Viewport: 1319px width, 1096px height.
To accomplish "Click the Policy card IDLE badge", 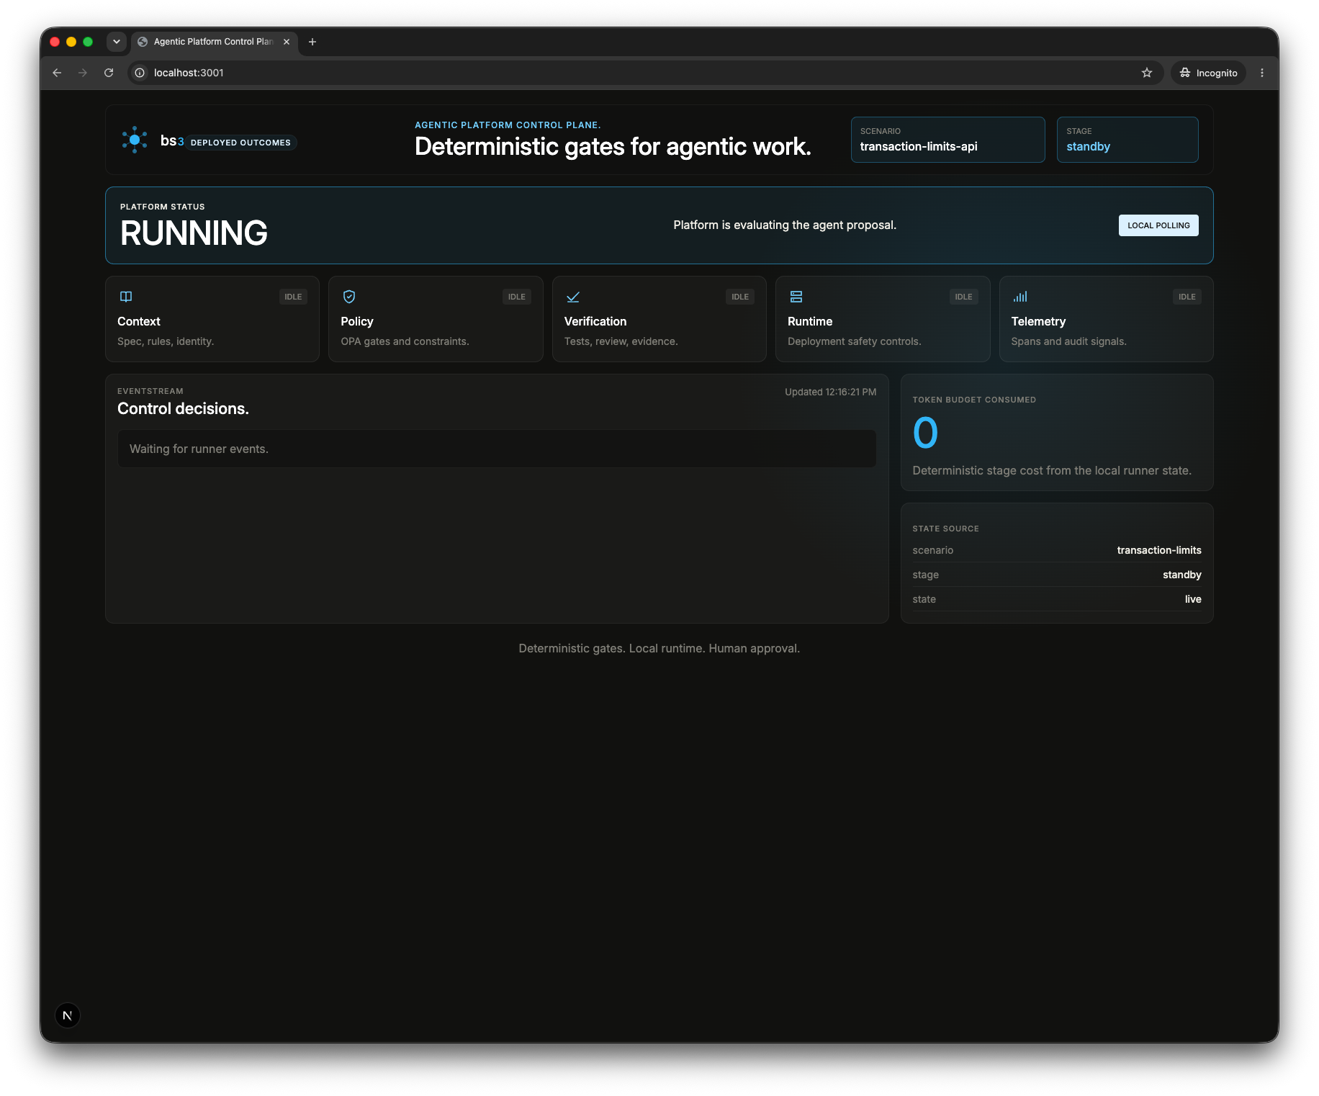I will point(517,297).
